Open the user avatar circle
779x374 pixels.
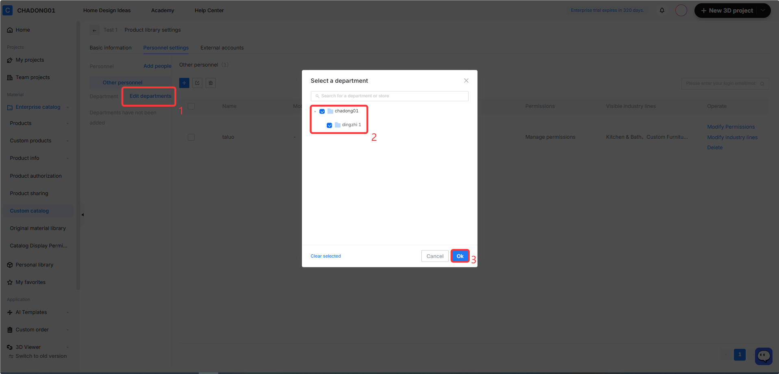681,11
